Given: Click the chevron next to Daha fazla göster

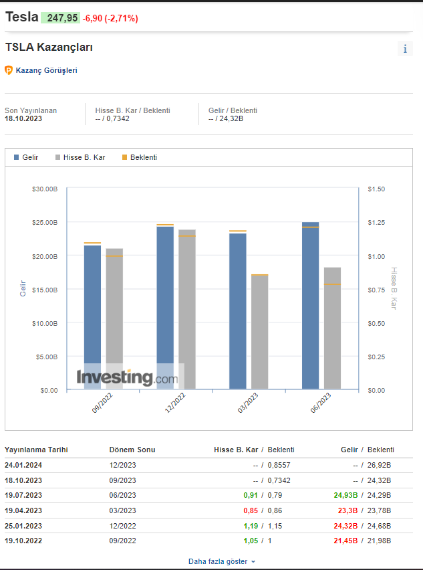Looking at the screenshot, I should pyautogui.click(x=253, y=562).
